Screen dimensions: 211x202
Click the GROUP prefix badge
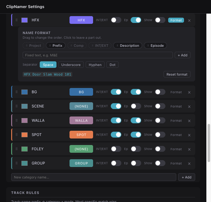point(81,163)
